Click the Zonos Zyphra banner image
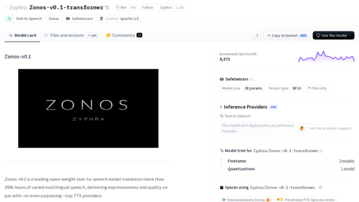359x202 pixels. [89, 108]
